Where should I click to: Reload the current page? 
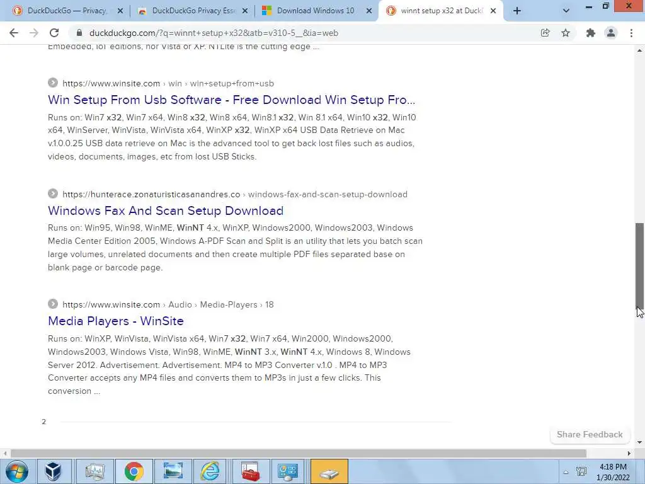[54, 33]
